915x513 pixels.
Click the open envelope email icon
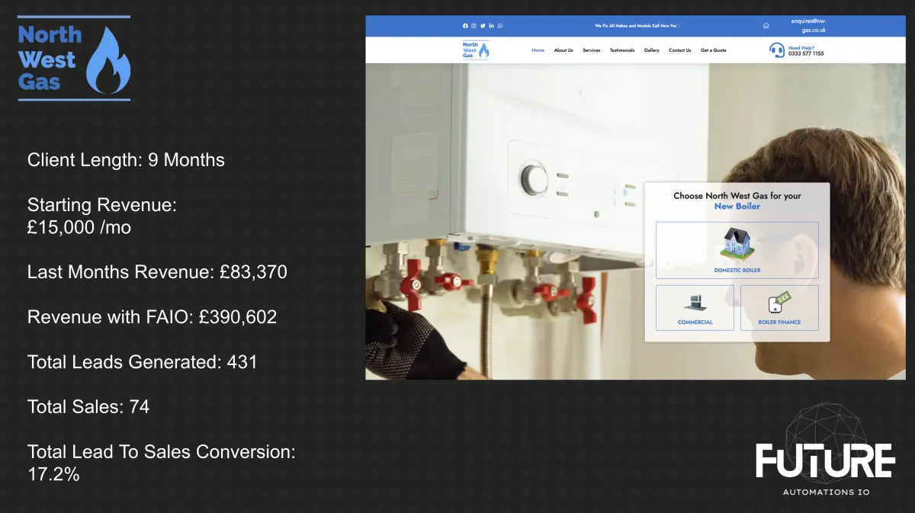pyautogui.click(x=766, y=25)
